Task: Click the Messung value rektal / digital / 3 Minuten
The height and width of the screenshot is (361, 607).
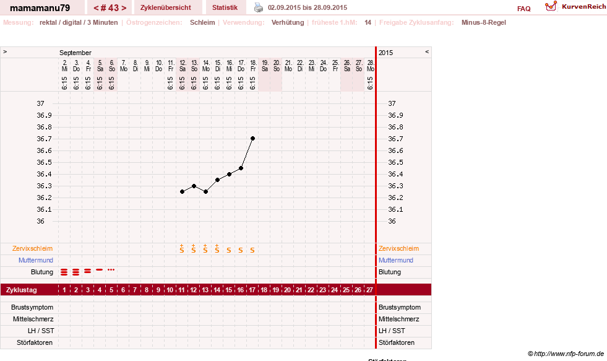Action: (x=79, y=22)
